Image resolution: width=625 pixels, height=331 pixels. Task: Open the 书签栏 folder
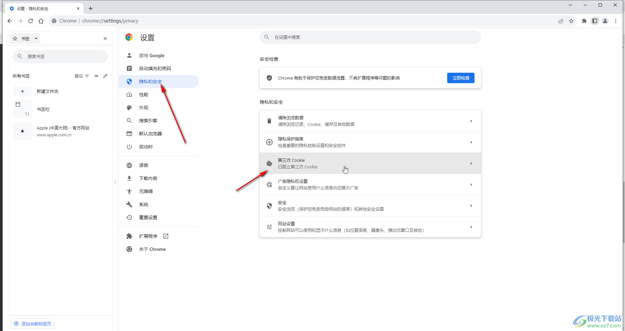(43, 109)
